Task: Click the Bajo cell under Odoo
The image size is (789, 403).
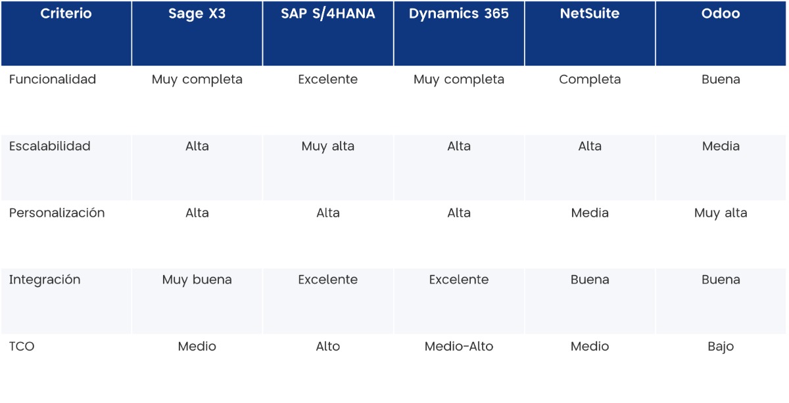Action: click(721, 347)
